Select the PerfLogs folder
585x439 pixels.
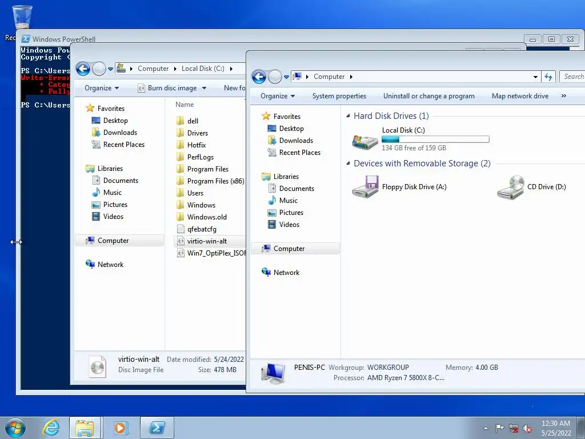pyautogui.click(x=201, y=157)
